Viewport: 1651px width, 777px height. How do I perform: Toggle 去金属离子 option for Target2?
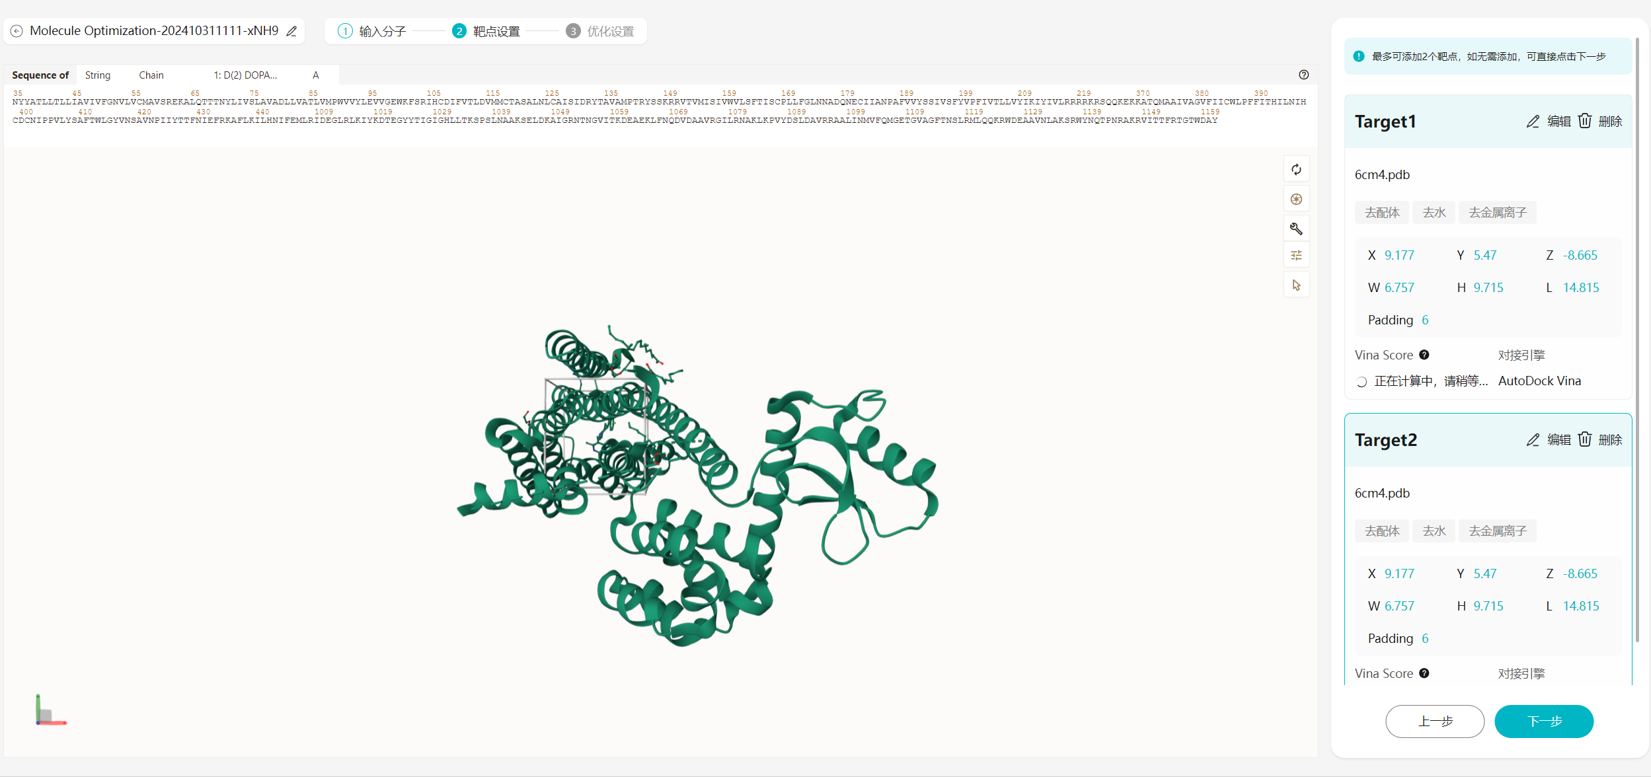(1498, 531)
